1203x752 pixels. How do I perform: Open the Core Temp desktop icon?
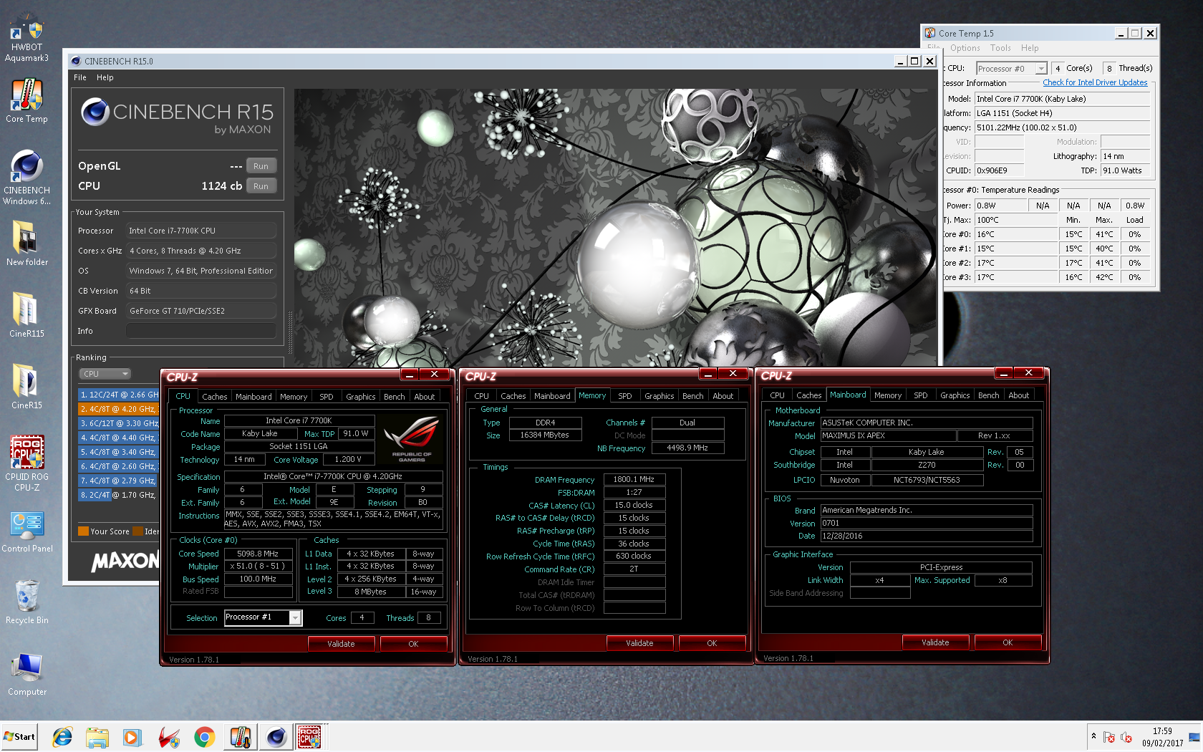coord(26,101)
